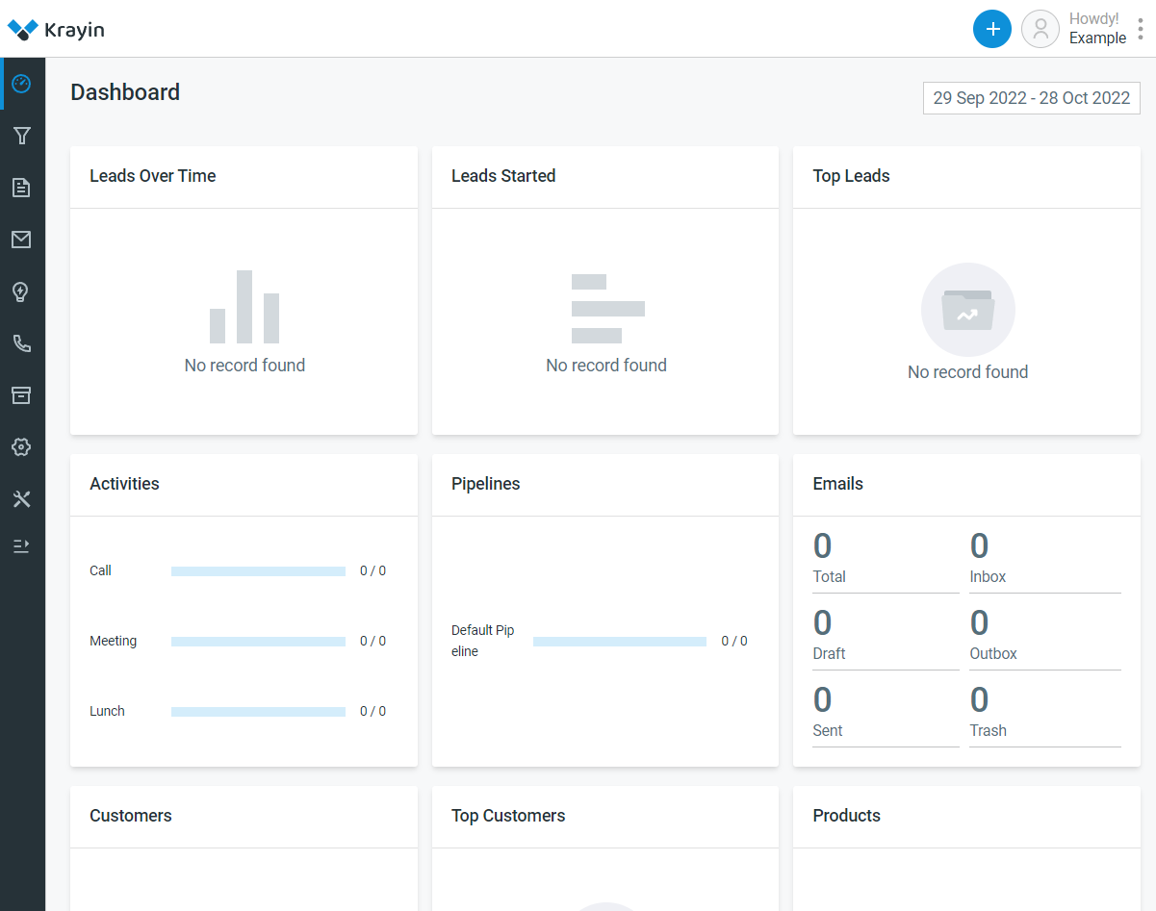1156x911 pixels.
Task: Click the Leads Over Time card header
Action: coord(153,176)
